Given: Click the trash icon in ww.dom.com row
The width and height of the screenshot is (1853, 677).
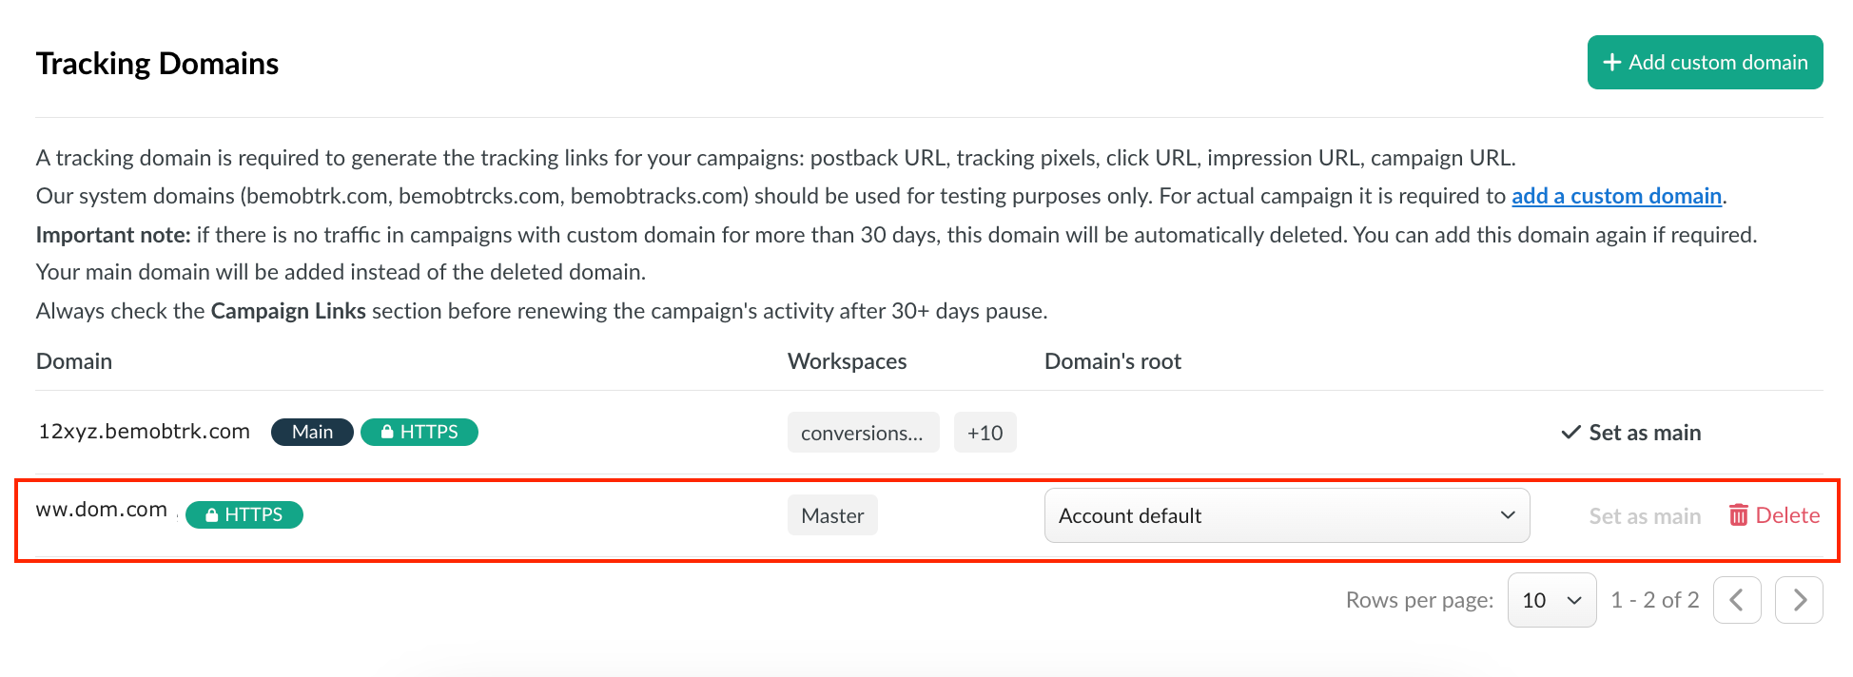Looking at the screenshot, I should [x=1739, y=515].
